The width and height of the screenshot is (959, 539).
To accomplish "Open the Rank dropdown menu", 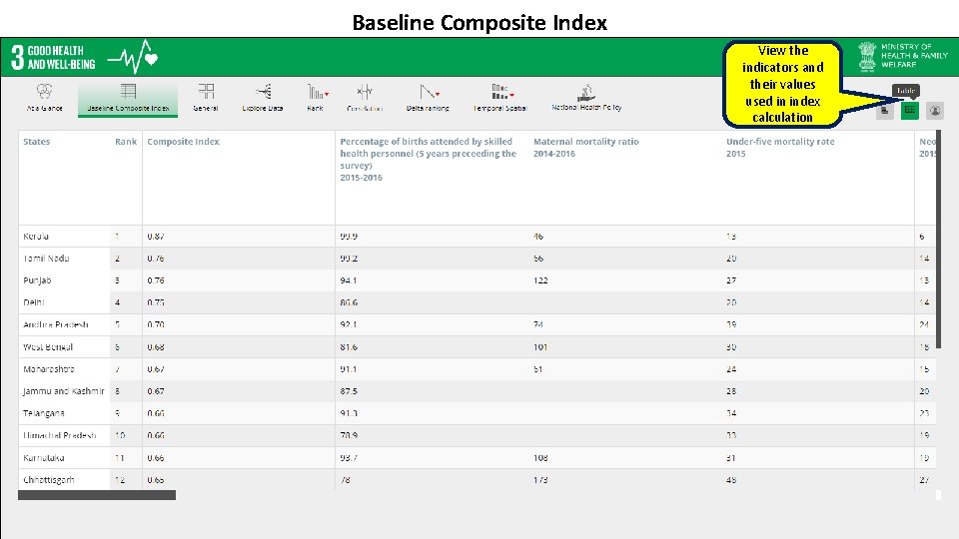I will (317, 98).
